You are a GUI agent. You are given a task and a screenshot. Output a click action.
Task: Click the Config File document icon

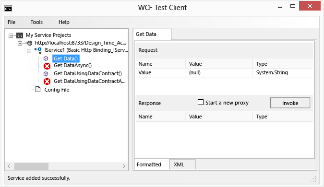pos(38,89)
